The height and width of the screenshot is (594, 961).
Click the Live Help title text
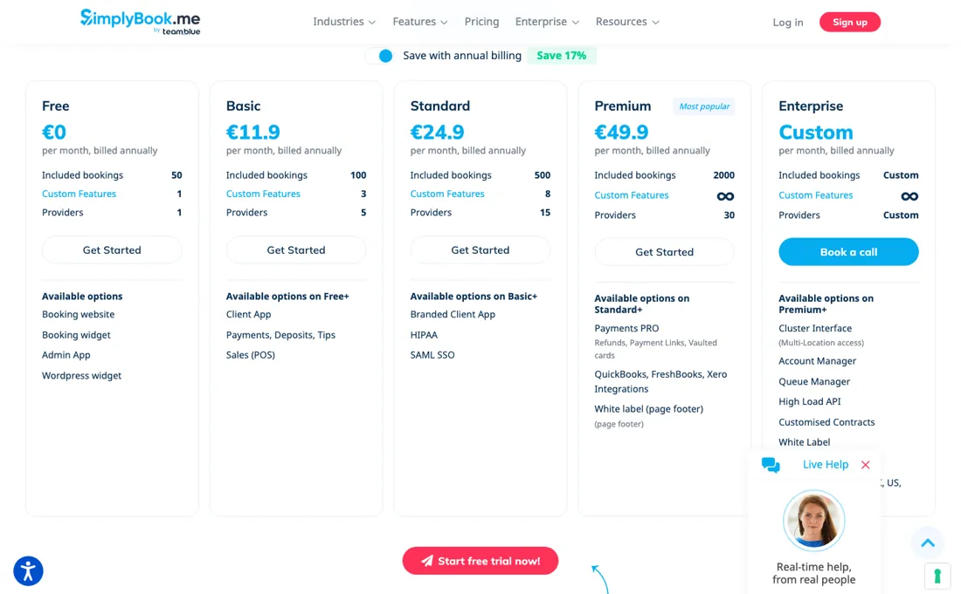(826, 465)
